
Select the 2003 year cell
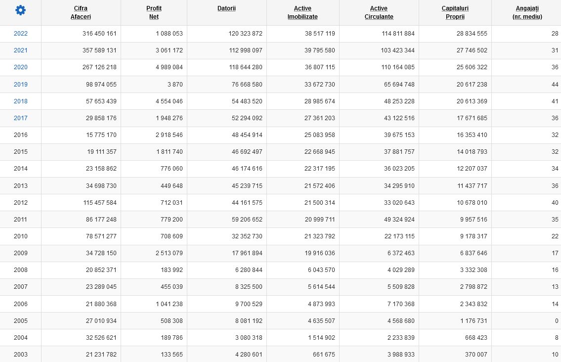pyautogui.click(x=20, y=355)
